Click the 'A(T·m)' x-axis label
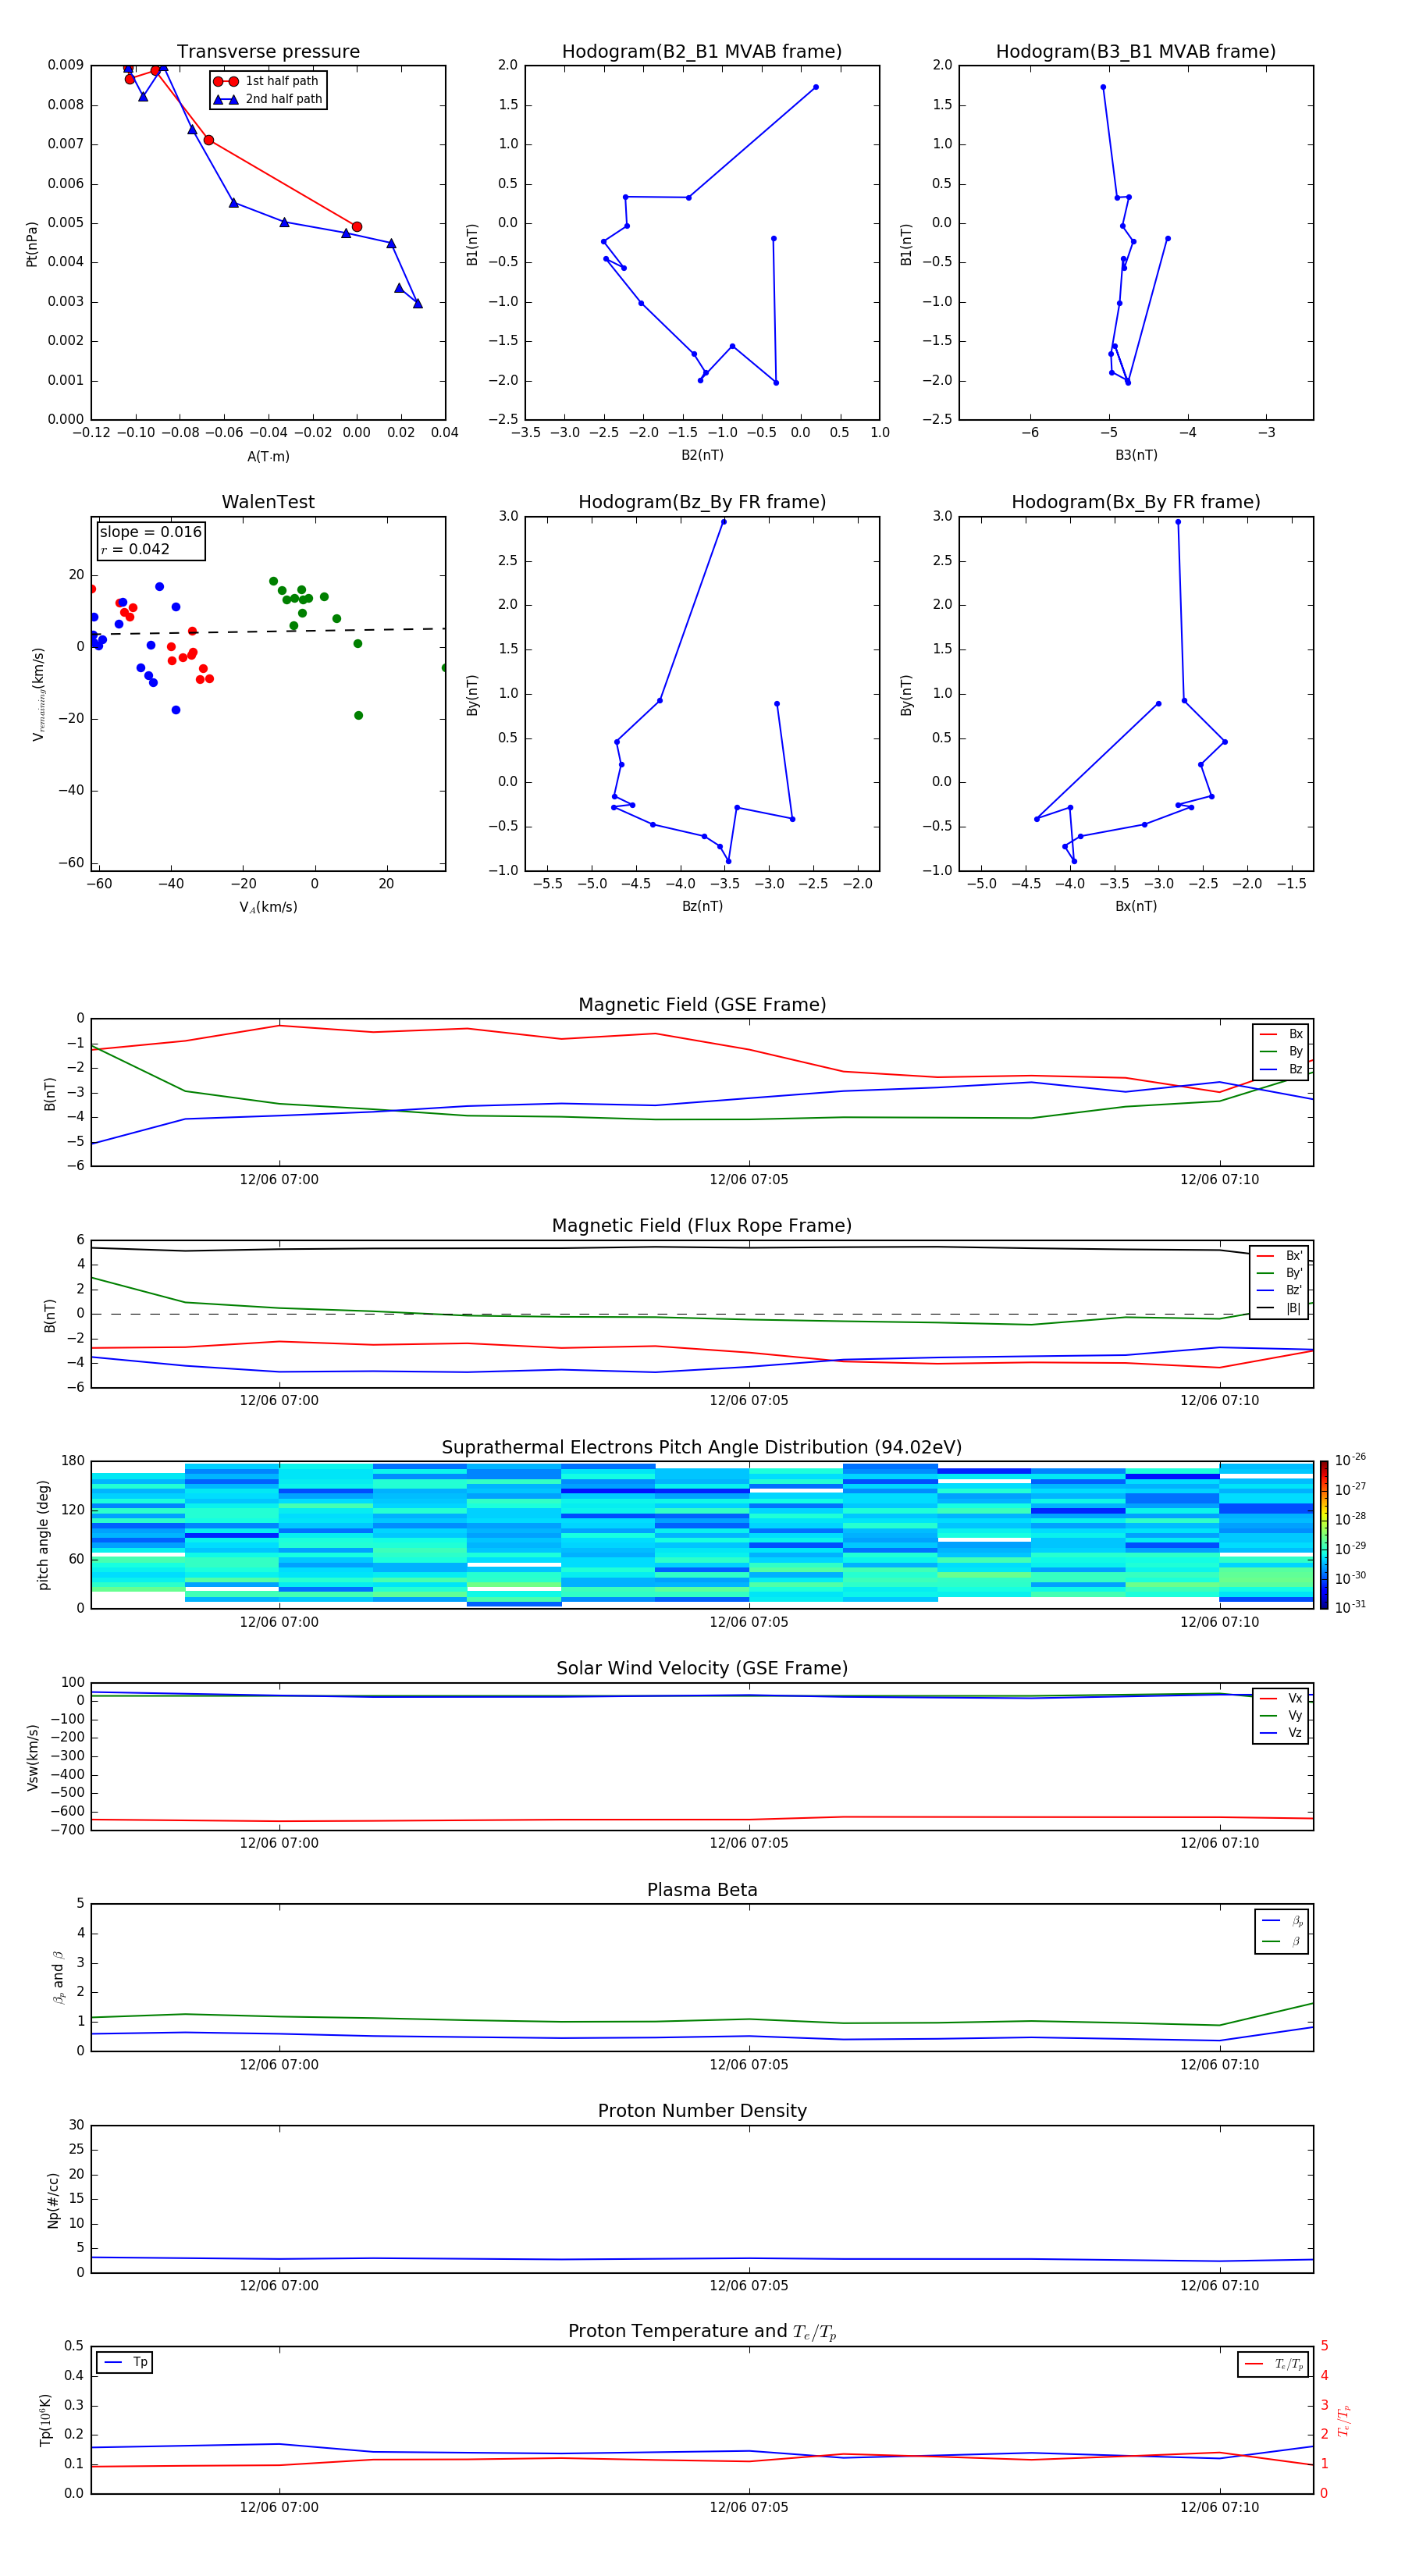 [268, 457]
